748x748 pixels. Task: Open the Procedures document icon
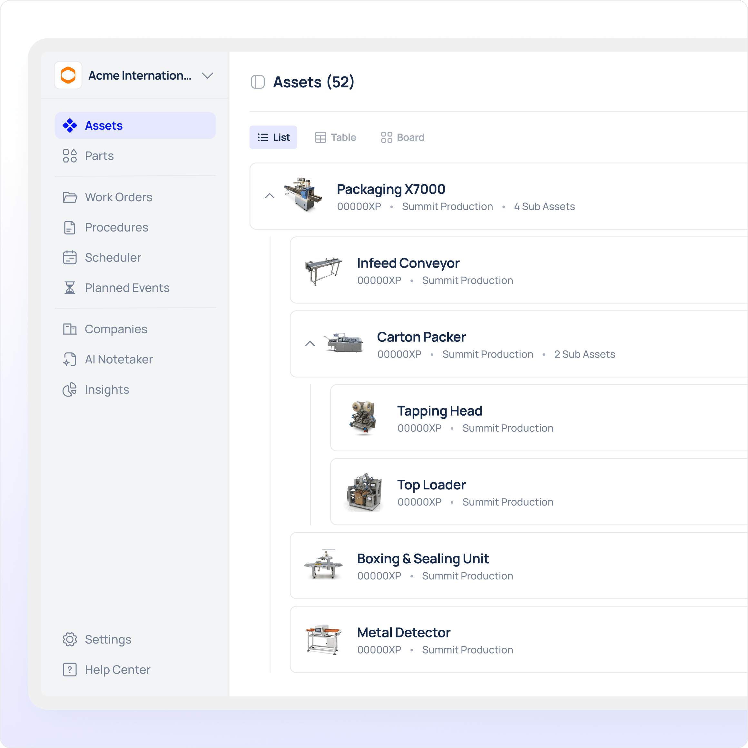coord(70,228)
